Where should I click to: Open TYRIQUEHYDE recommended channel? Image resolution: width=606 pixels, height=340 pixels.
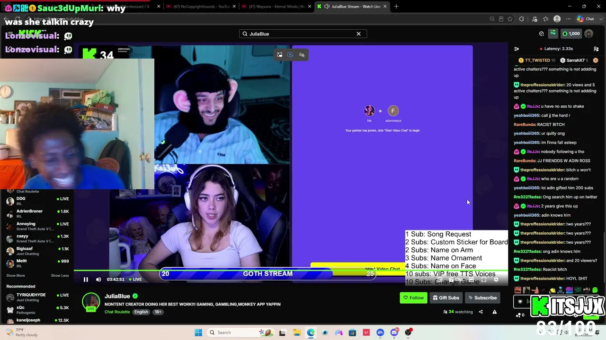(x=38, y=297)
